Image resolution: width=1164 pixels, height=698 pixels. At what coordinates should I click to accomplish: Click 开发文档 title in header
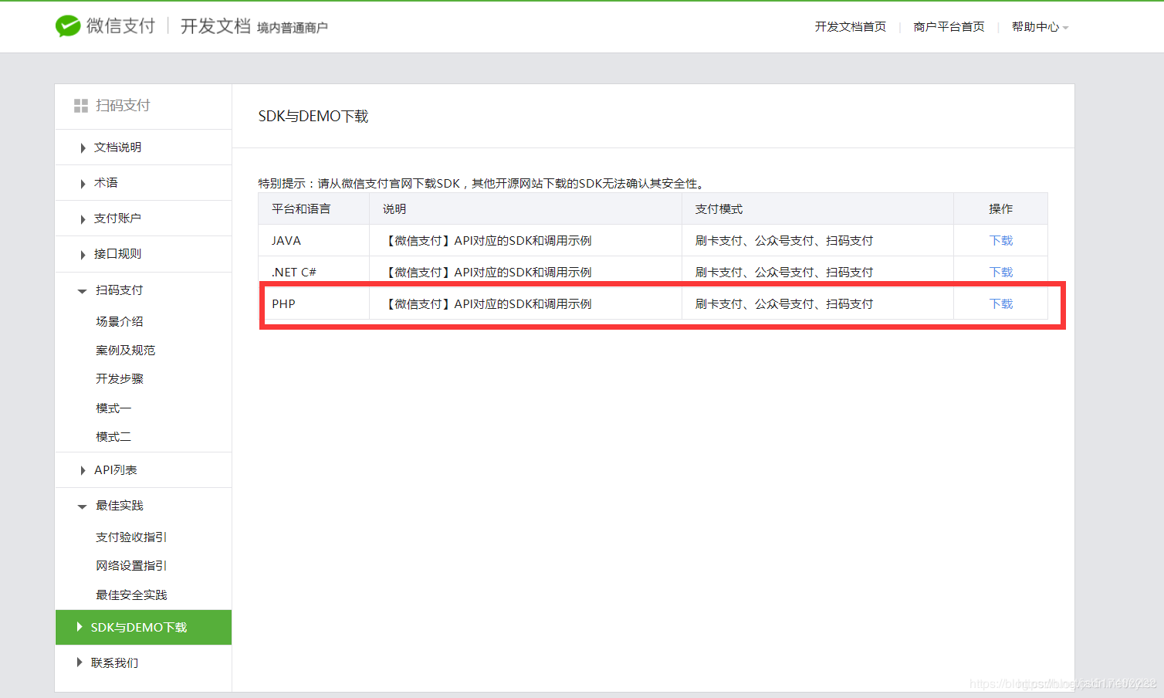(x=215, y=25)
